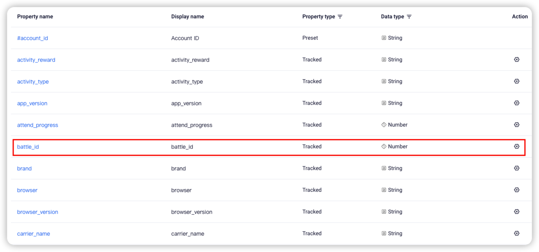Click the browser_version property link
The image size is (539, 252).
tap(37, 212)
